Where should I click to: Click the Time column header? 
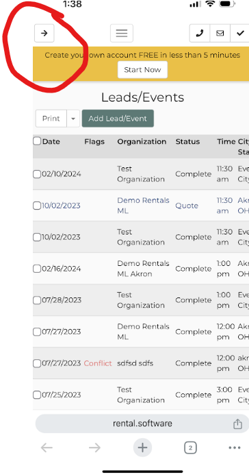pos(226,141)
